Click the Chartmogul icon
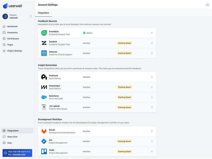 point(43,87)
